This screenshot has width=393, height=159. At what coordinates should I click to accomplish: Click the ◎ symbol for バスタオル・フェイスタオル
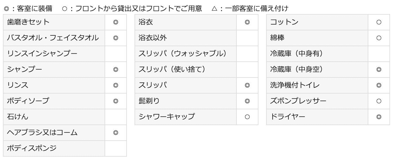116,38
